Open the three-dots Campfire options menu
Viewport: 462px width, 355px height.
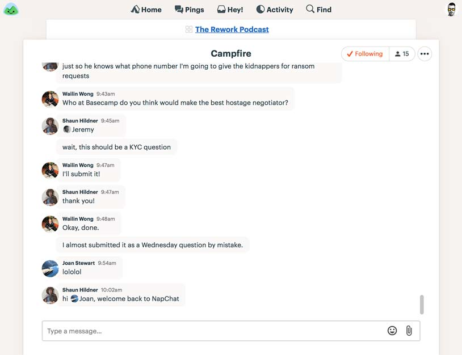click(x=425, y=54)
